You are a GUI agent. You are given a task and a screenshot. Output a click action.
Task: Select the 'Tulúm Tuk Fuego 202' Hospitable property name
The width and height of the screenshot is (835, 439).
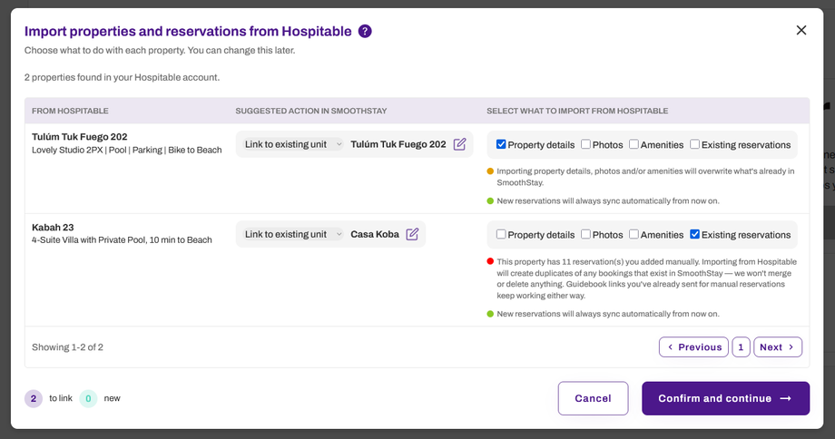[79, 137]
